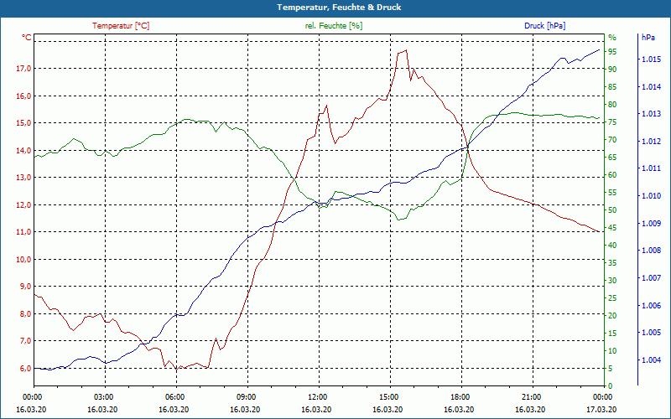
Task: Click the '90' humidity axis value
Action: (x=612, y=70)
